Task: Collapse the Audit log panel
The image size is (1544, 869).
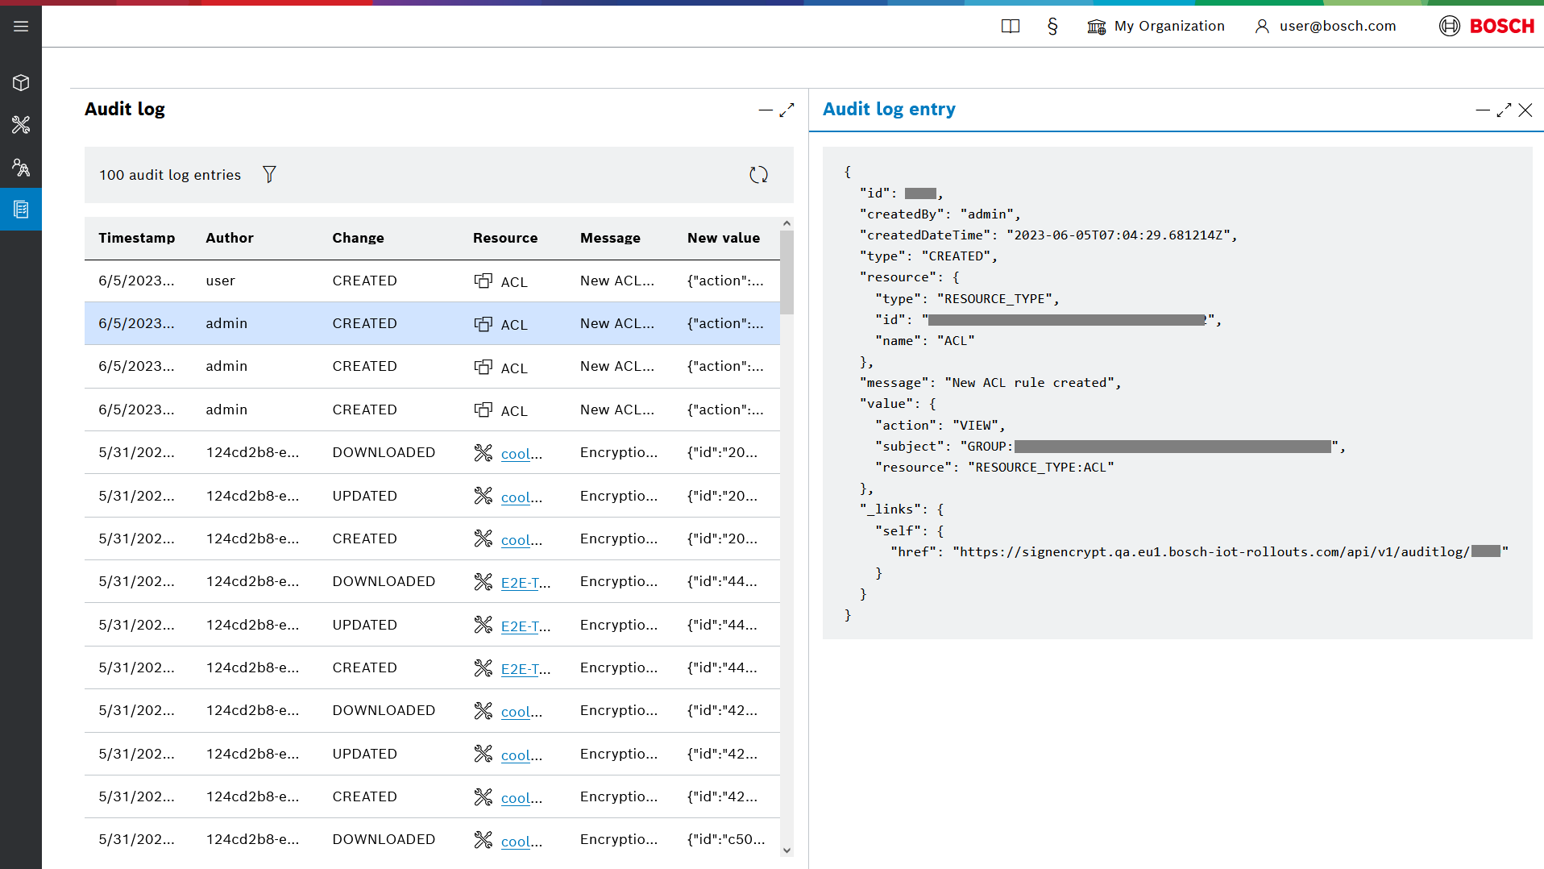Action: coord(766,110)
